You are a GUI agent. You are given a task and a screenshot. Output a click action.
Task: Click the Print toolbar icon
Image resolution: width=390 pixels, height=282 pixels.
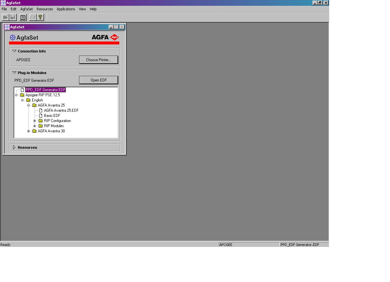pyautogui.click(x=32, y=17)
